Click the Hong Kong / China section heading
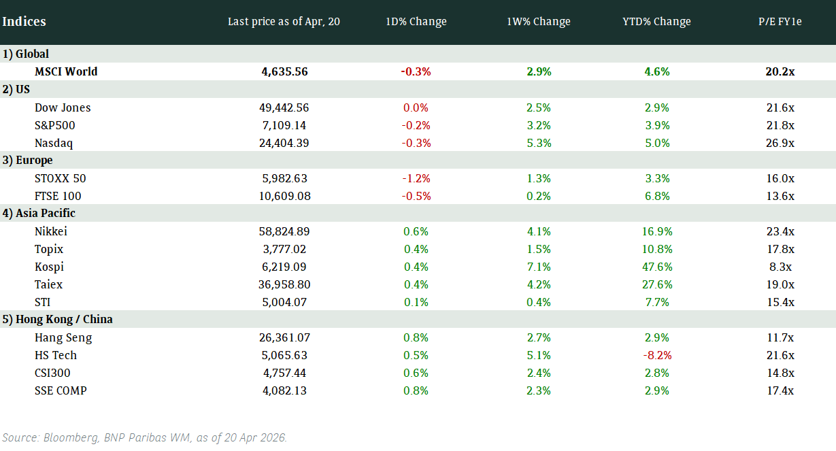 [57, 319]
